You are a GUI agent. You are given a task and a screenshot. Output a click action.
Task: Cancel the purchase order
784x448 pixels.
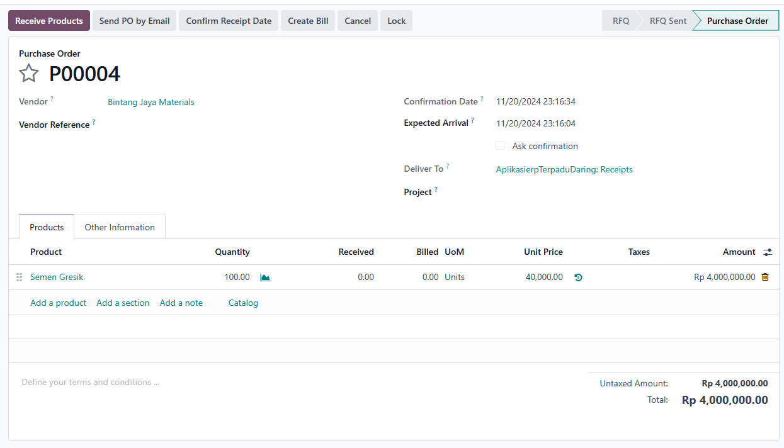coord(358,21)
